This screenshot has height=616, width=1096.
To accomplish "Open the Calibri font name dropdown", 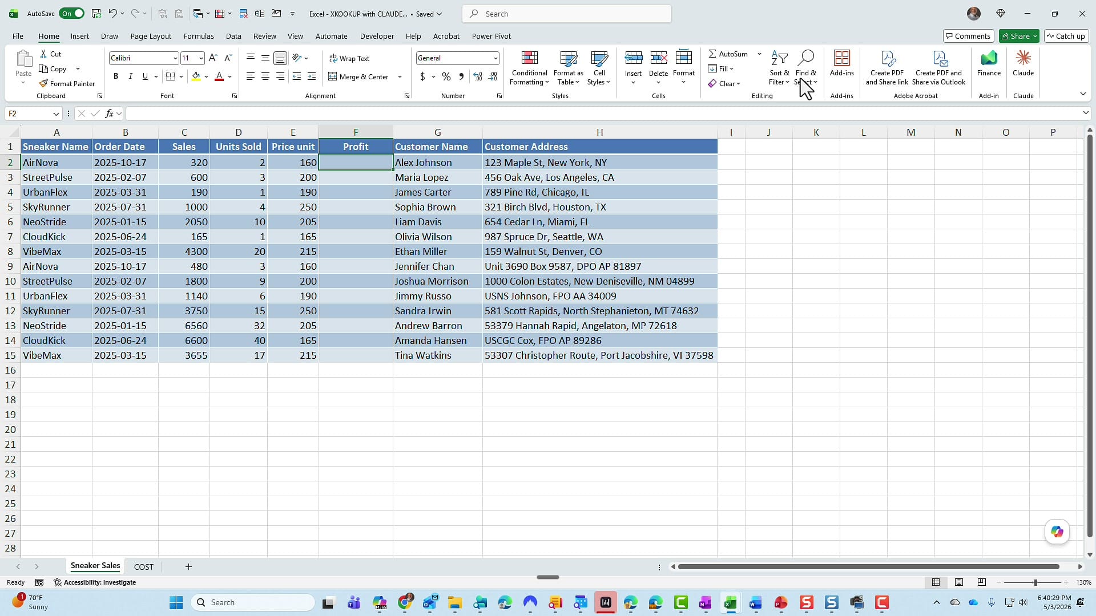I will click(175, 58).
